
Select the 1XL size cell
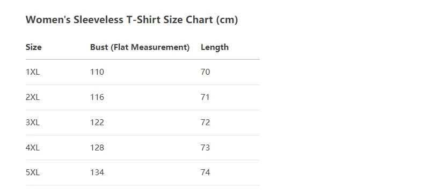point(33,72)
